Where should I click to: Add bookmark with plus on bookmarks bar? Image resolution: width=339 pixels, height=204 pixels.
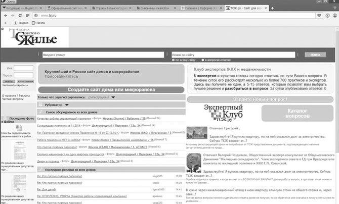(x=5, y=23)
